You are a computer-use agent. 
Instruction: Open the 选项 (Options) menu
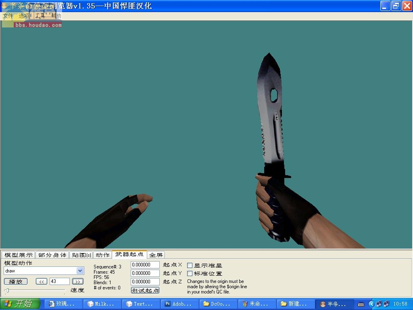24,16
